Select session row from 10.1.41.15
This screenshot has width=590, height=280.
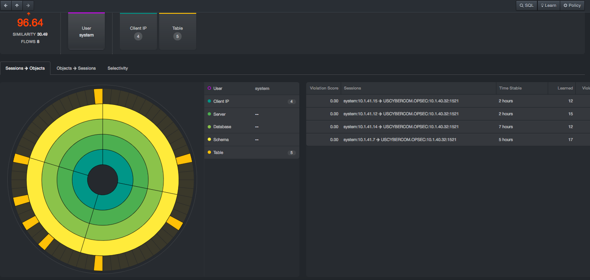tap(401, 101)
